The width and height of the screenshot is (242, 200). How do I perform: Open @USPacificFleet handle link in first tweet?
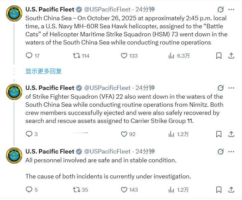107,9
